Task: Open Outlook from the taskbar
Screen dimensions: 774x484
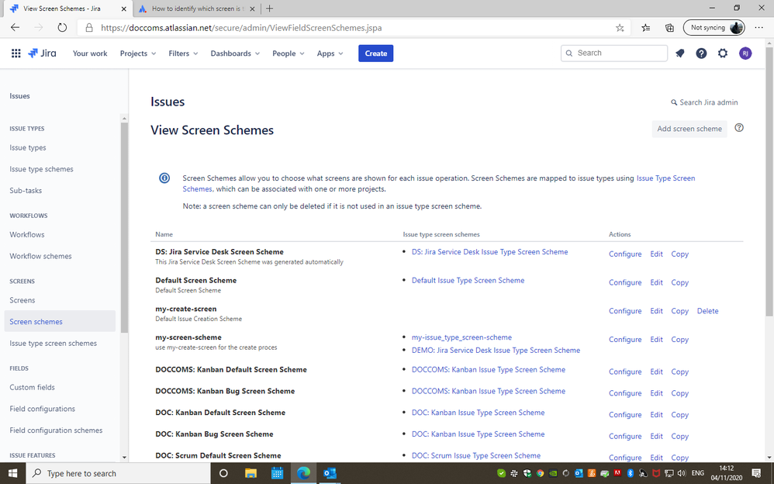Action: (330, 473)
